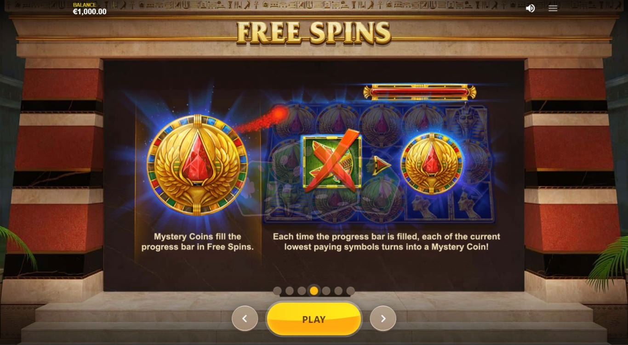Image resolution: width=628 pixels, height=345 pixels.
Task: Select the second pagination dot
Action: point(290,291)
